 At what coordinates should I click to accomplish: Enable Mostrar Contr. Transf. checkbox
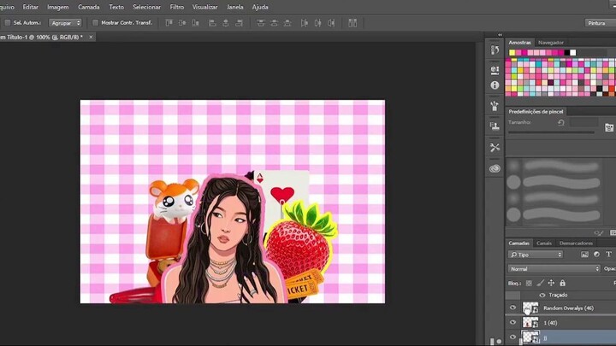coord(95,23)
